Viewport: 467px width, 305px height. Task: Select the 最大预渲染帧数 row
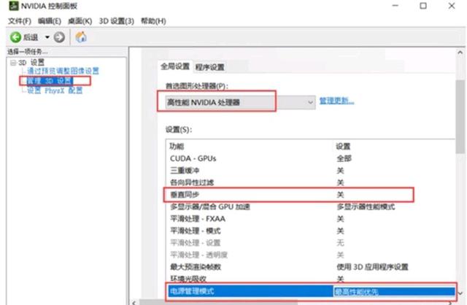[x=309, y=267]
